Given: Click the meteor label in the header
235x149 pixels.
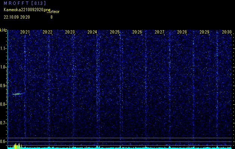Looking at the screenshot, I should [x=53, y=12].
